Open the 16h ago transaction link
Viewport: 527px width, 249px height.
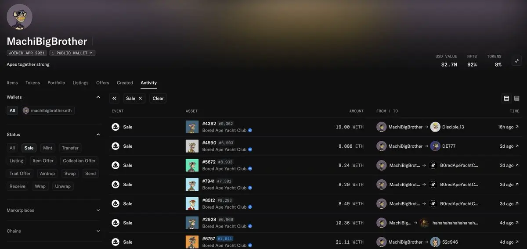click(x=508, y=127)
